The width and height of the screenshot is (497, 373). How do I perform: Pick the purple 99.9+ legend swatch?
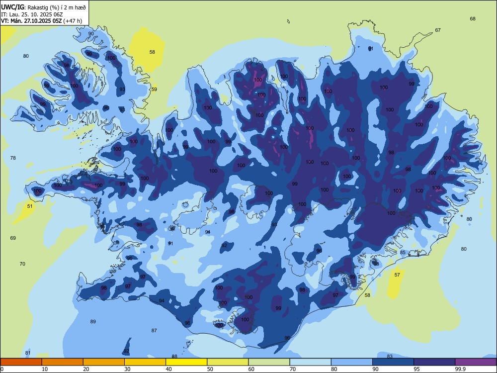pos(476,362)
